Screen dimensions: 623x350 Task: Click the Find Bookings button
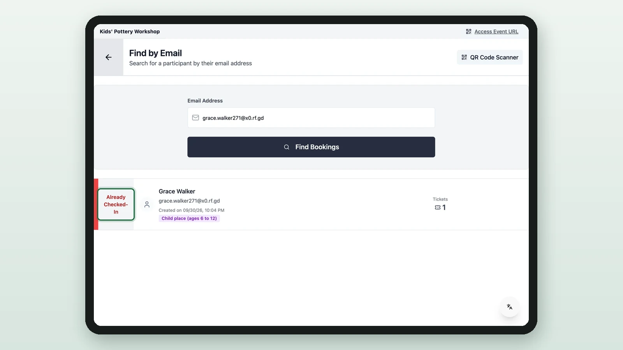[x=311, y=147]
